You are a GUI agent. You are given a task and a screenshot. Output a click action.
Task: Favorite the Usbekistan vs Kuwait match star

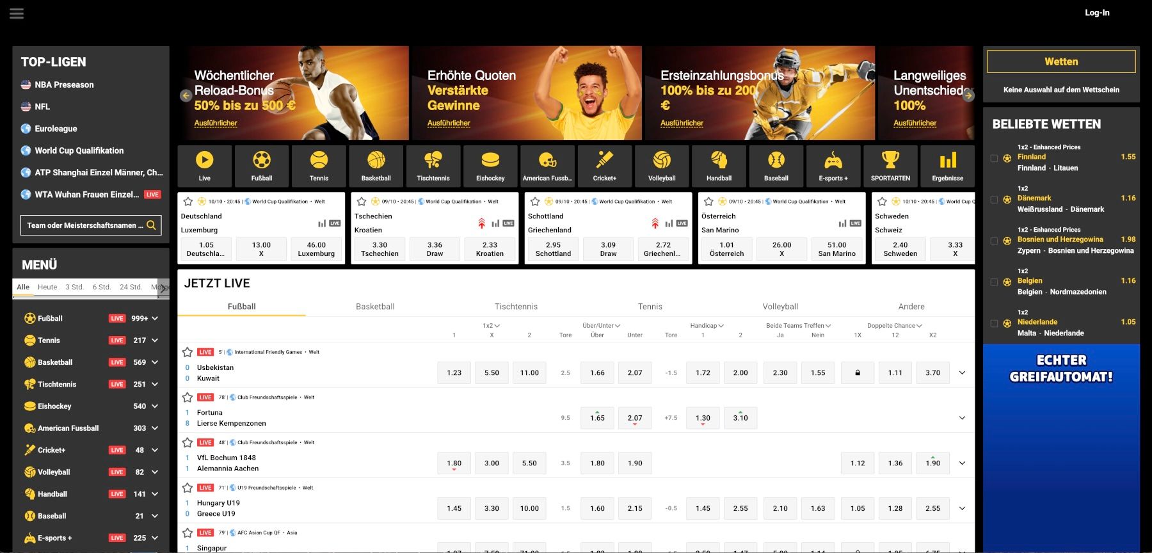(188, 352)
